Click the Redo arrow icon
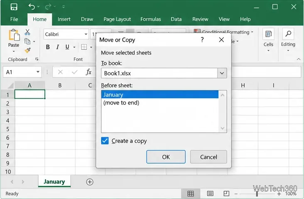 click(x=48, y=7)
